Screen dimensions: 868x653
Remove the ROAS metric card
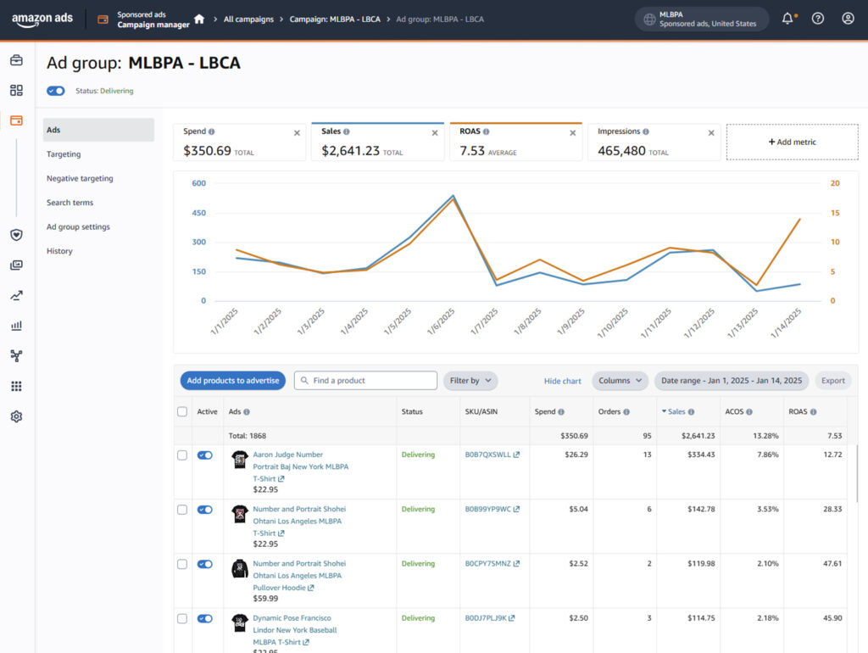click(x=573, y=133)
